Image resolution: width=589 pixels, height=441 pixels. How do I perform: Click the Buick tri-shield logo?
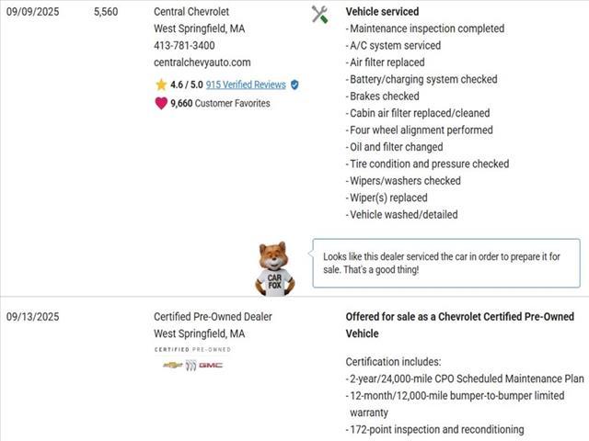click(191, 365)
